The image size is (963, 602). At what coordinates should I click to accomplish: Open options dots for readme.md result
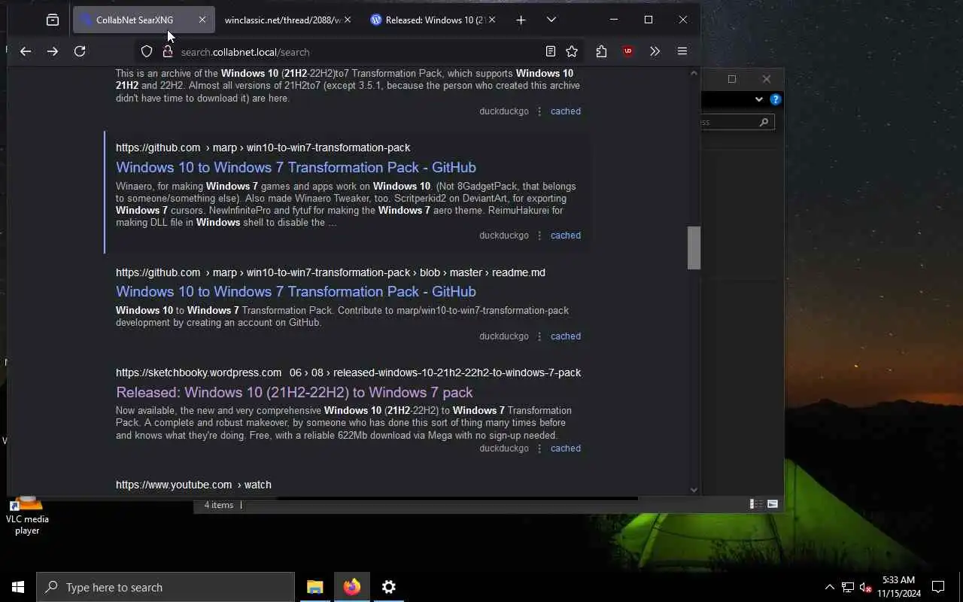click(x=539, y=336)
